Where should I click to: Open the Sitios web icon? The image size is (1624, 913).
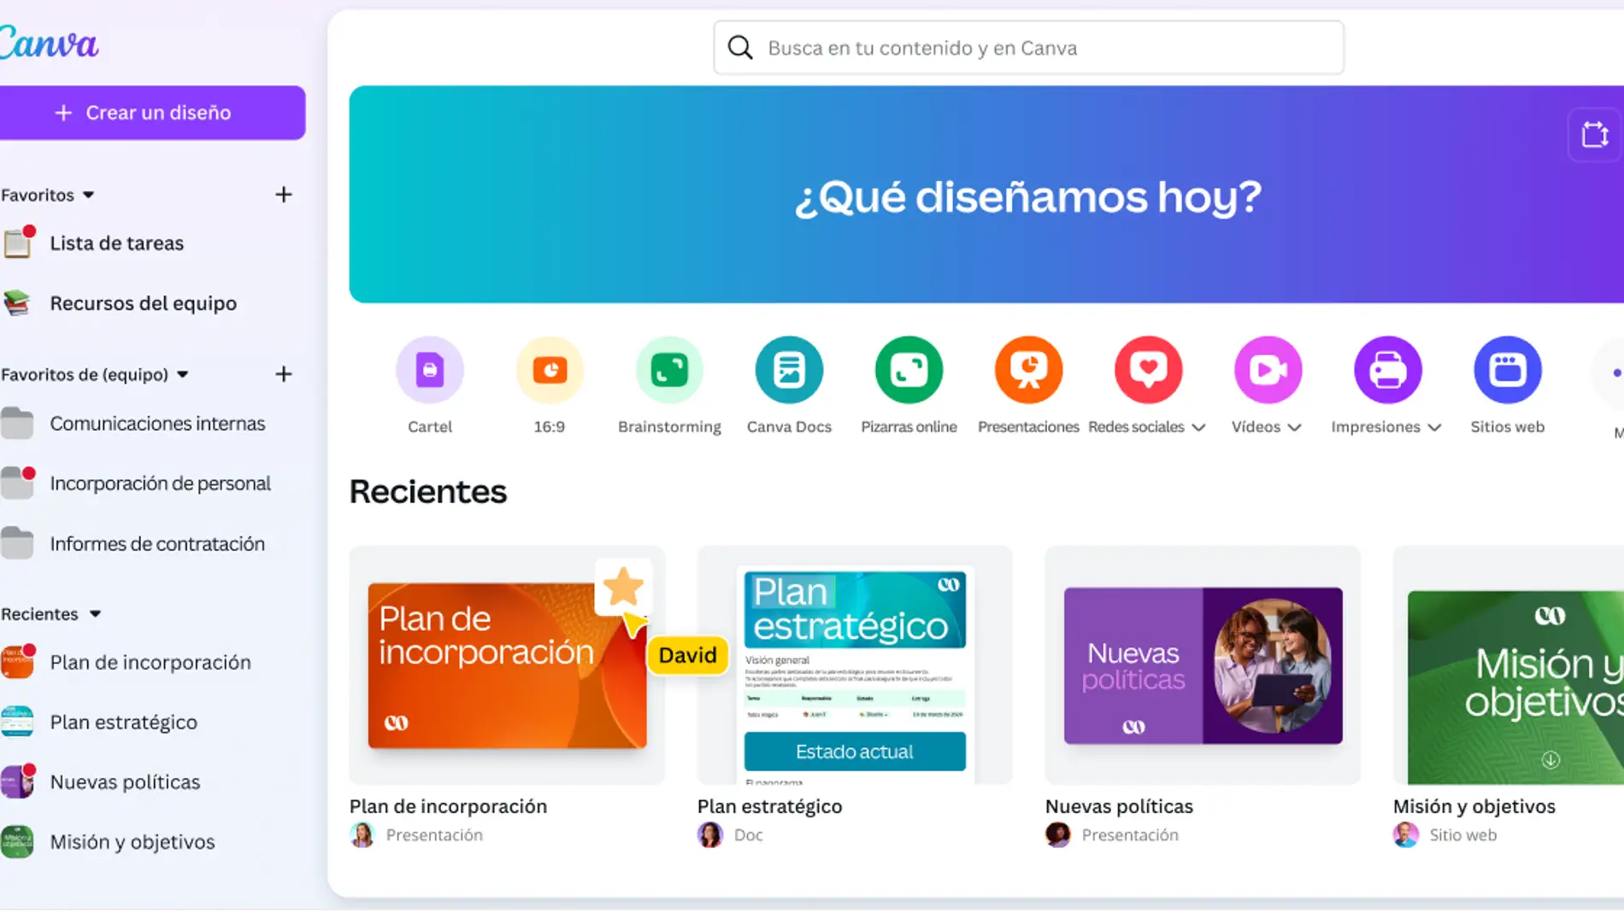coord(1507,369)
